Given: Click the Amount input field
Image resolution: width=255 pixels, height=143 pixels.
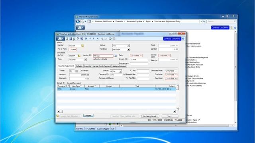Looking at the screenshot, I should tap(79, 75).
